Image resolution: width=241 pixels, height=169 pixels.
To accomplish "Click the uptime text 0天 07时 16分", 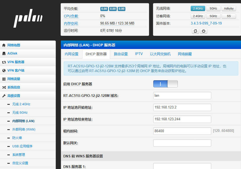I will coord(111,31).
